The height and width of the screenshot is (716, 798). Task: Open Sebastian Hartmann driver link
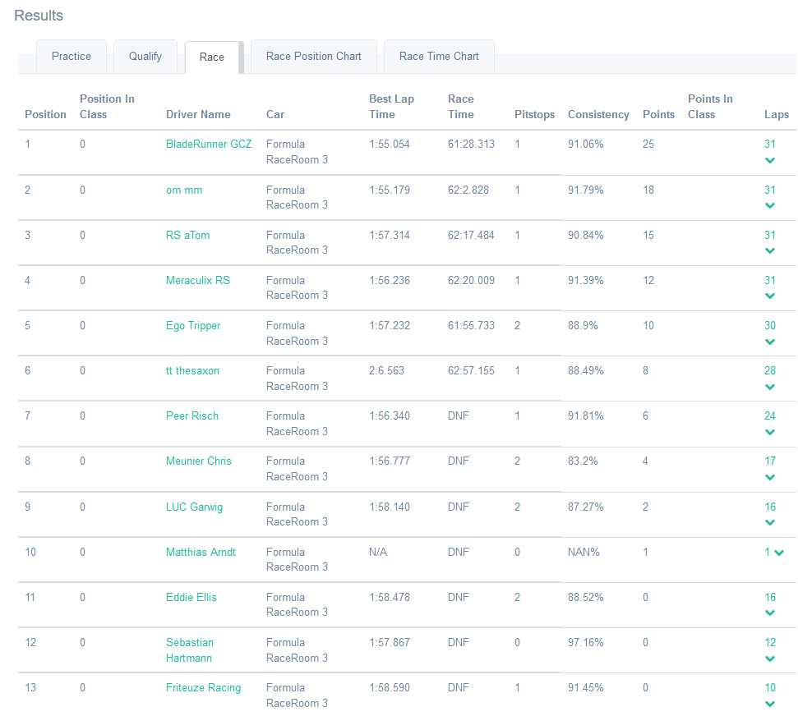189,650
